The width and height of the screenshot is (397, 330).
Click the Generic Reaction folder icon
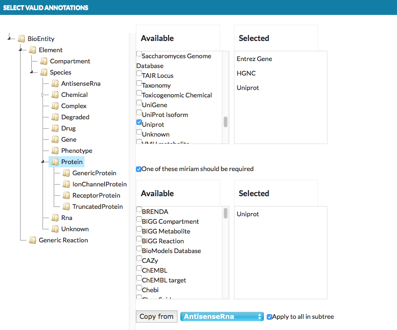click(x=33, y=240)
